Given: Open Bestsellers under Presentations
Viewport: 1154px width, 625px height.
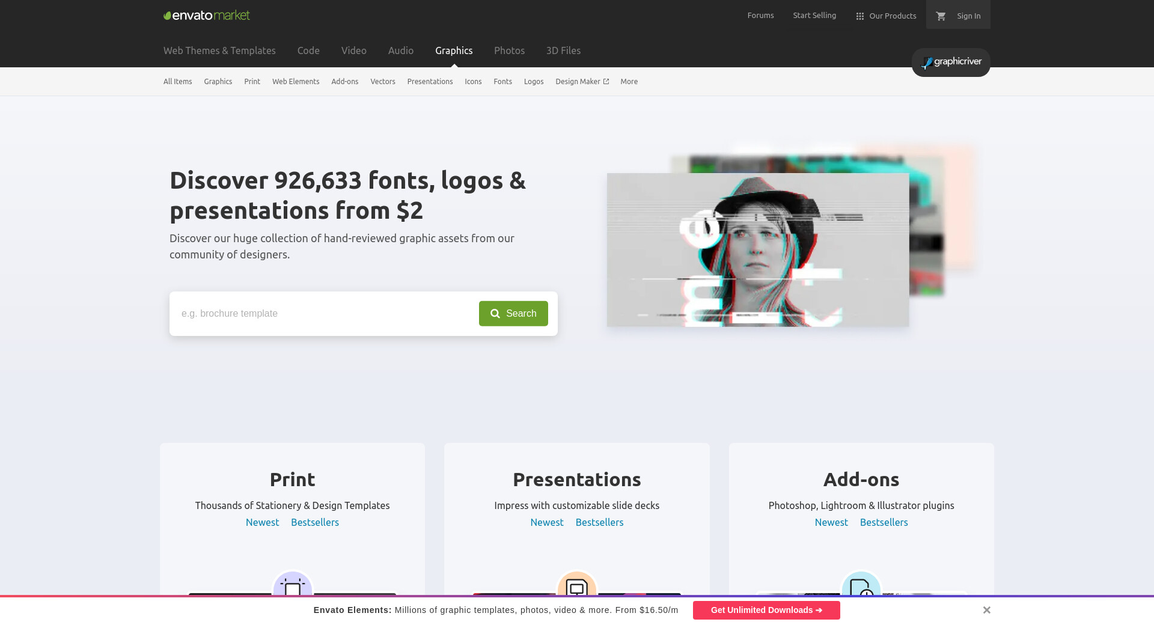Looking at the screenshot, I should (x=600, y=522).
